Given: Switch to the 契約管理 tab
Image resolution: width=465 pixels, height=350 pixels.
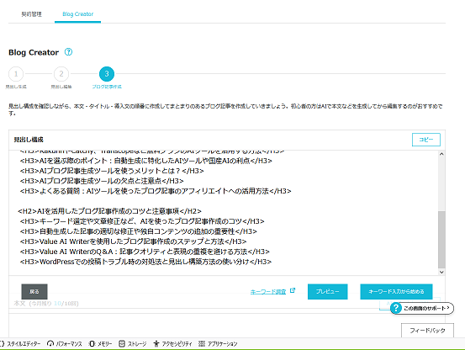Looking at the screenshot, I should 31,14.
